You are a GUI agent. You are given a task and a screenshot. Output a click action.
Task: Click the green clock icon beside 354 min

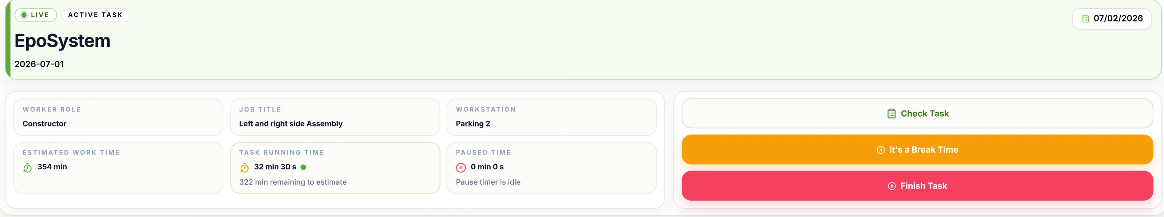pos(28,168)
